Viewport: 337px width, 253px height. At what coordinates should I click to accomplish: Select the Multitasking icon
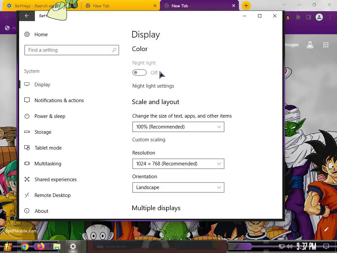[x=27, y=163]
